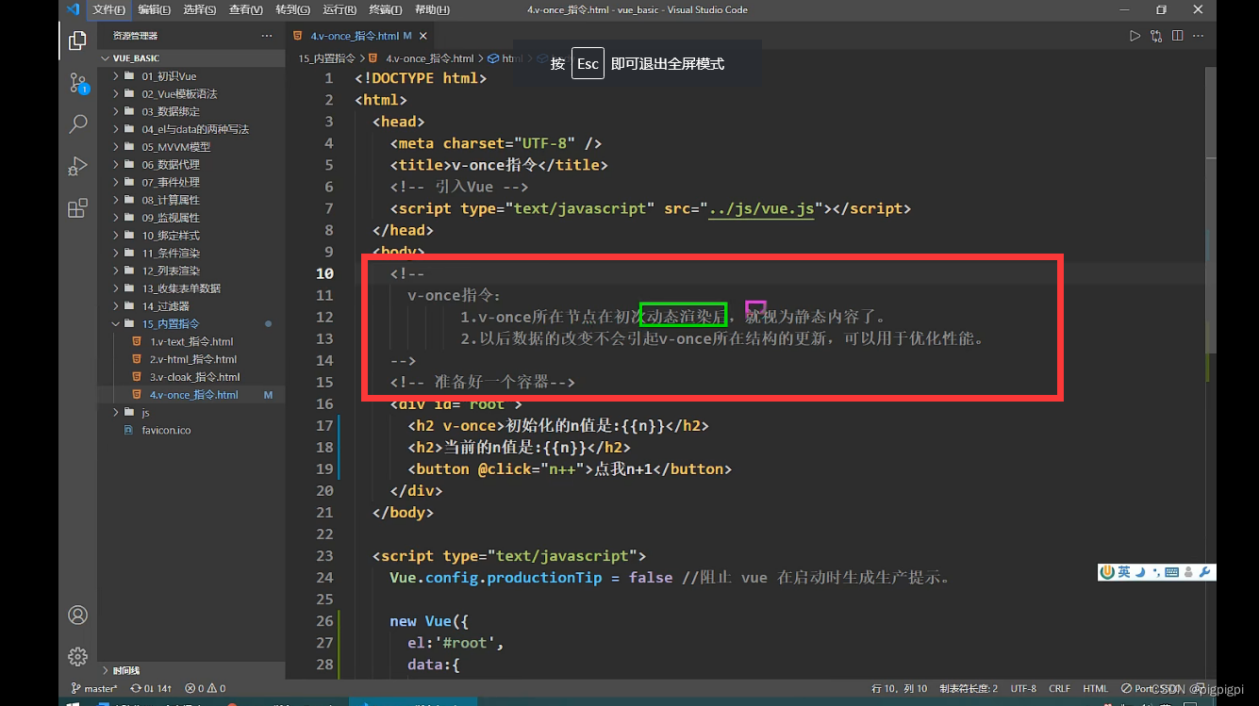1259x706 pixels.
Task: Expand the 01_初识Vue folder
Action: (191, 76)
